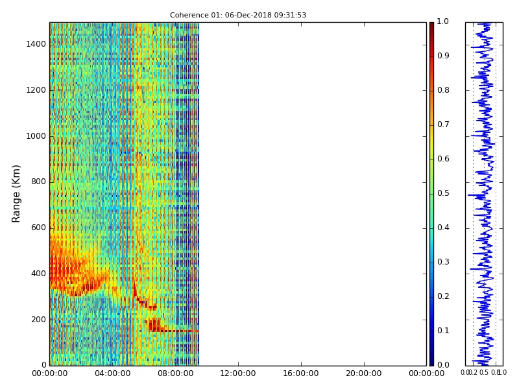Click the 0.5 label under profile plot
Screen dimensions: 519x389
(484, 373)
